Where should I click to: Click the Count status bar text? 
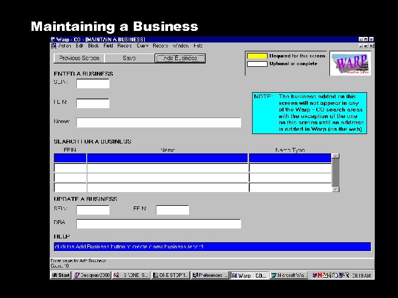coord(60,266)
